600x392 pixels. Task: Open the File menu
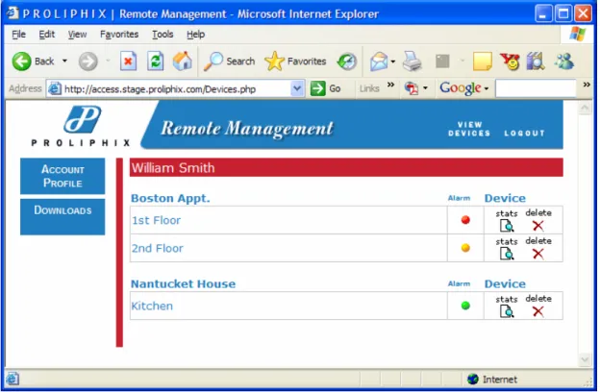[x=18, y=35]
